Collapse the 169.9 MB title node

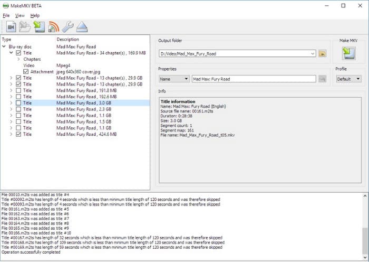(x=11, y=53)
